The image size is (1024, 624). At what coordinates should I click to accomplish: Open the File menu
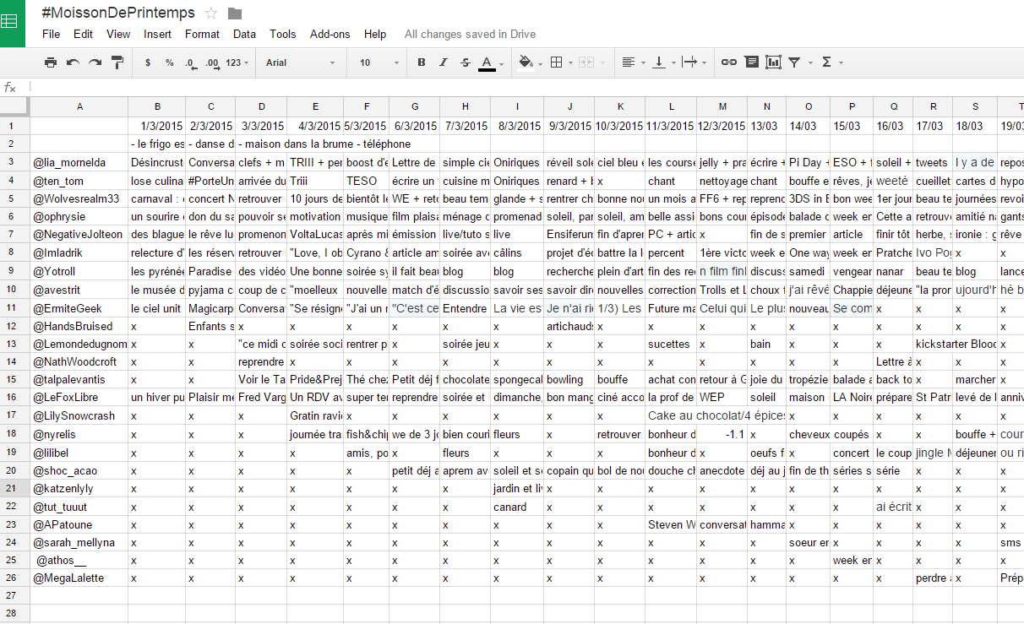51,35
